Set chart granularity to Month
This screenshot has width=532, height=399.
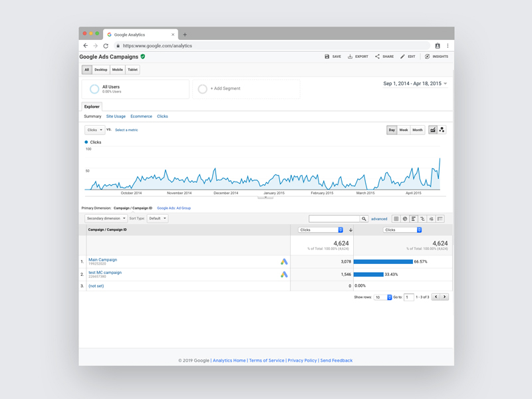coord(418,130)
